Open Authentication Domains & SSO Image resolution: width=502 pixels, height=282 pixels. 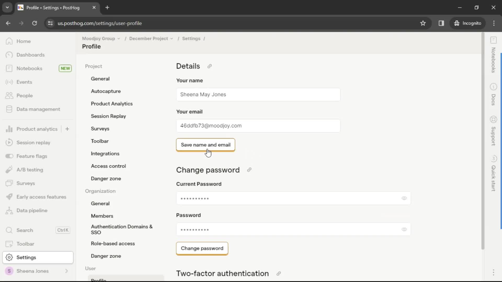[122, 230]
